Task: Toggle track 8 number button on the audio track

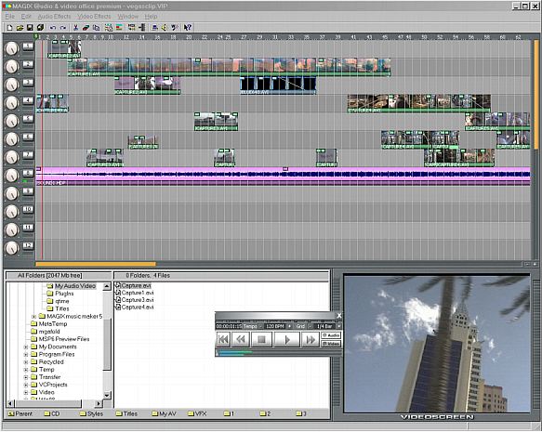Action: coord(28,174)
